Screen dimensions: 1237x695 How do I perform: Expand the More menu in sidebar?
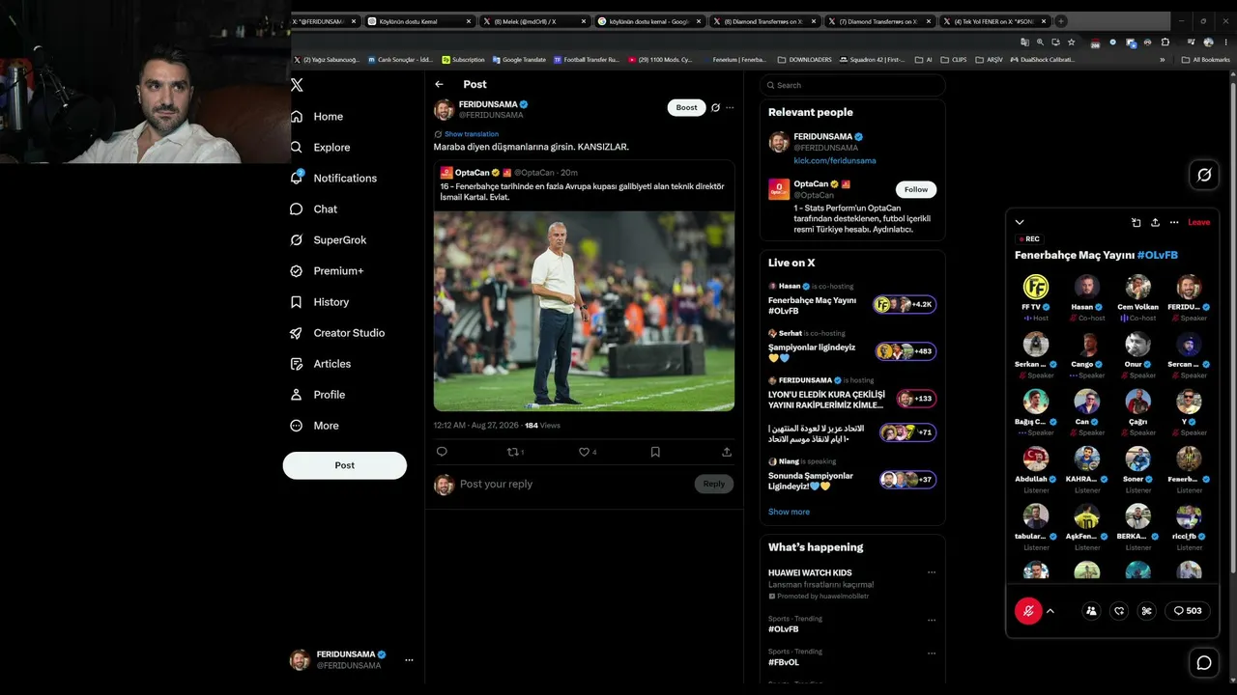314,426
